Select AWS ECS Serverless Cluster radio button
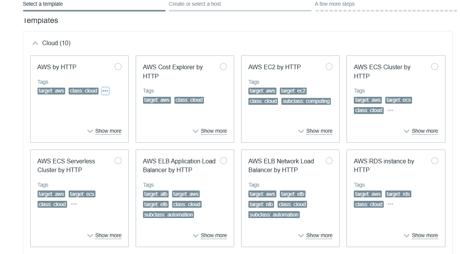Screen dimensions: 460x254 pos(118,161)
